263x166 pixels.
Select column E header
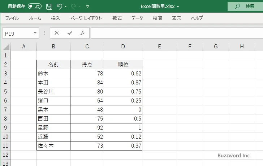click(x=160, y=47)
